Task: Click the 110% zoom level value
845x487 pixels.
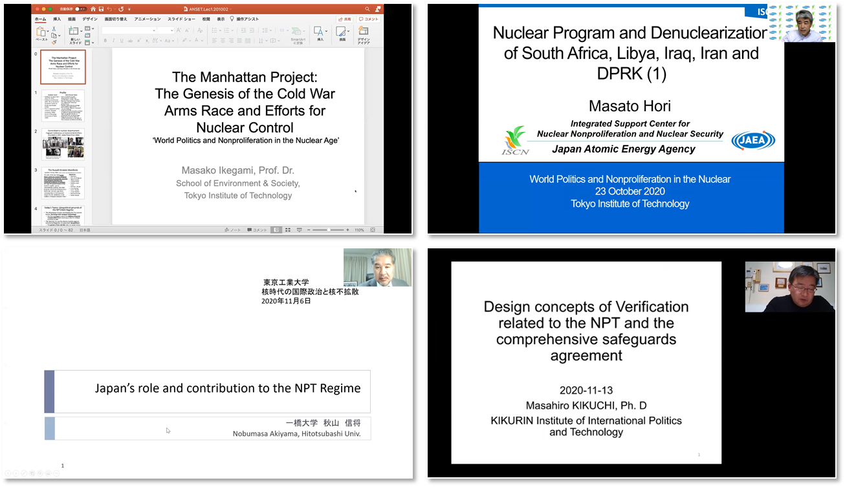Action: [359, 230]
